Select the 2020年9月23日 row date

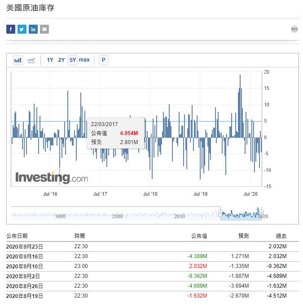25,247
